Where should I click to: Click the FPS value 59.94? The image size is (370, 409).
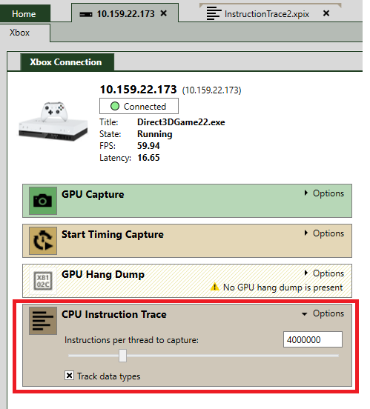coord(148,146)
